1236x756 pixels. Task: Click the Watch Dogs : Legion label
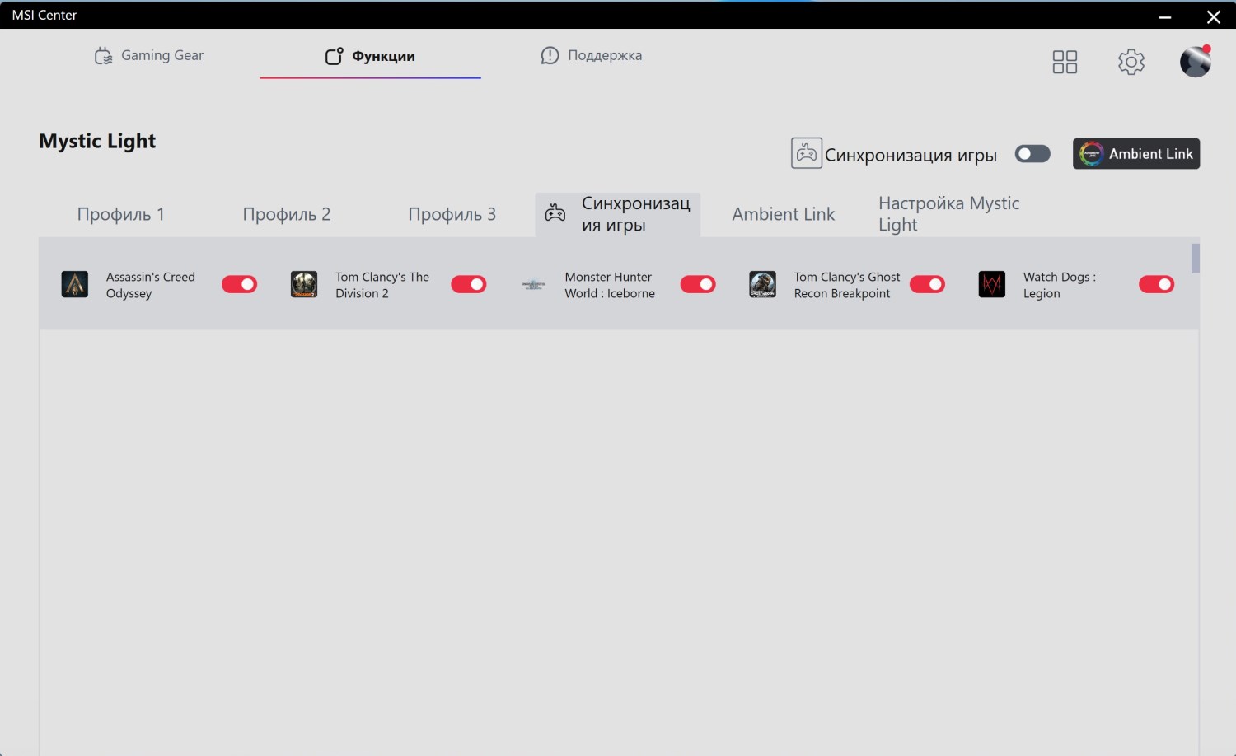1060,285
